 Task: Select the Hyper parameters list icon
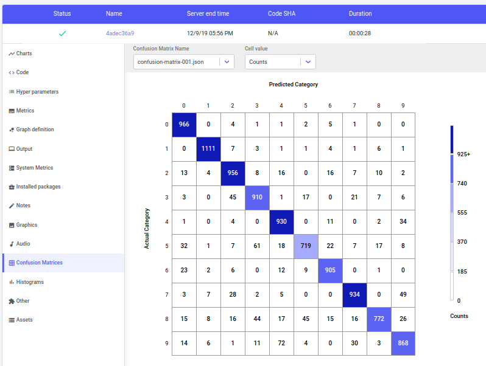pyautogui.click(x=12, y=92)
